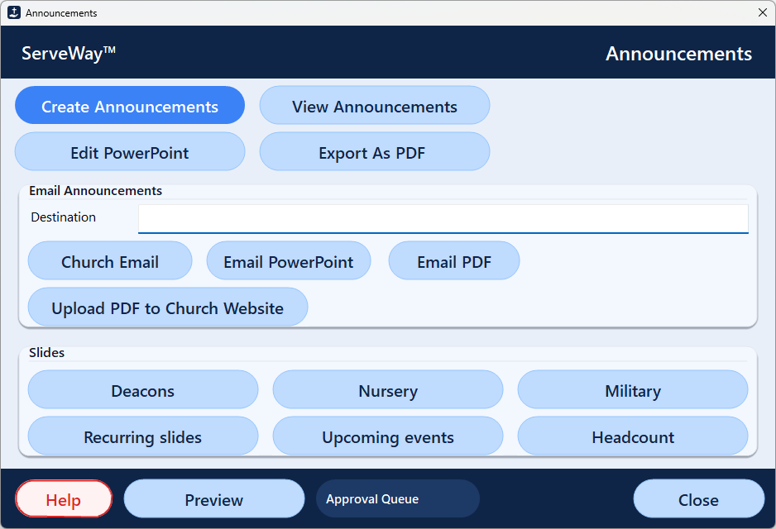Open the Nursery slide
This screenshot has width=776, height=529.
click(388, 389)
